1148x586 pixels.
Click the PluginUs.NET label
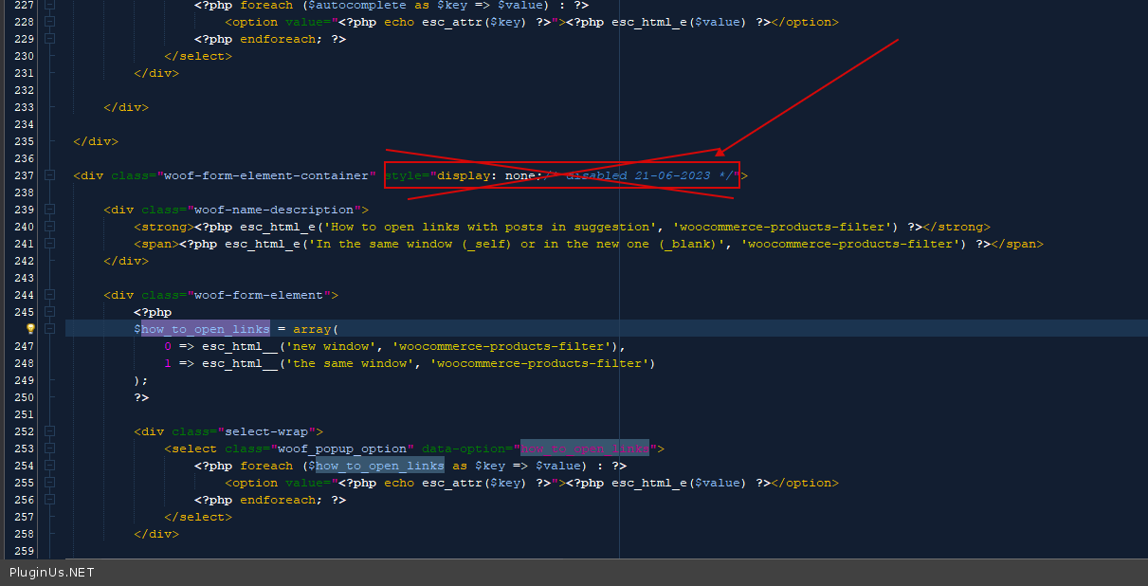pyautogui.click(x=52, y=573)
